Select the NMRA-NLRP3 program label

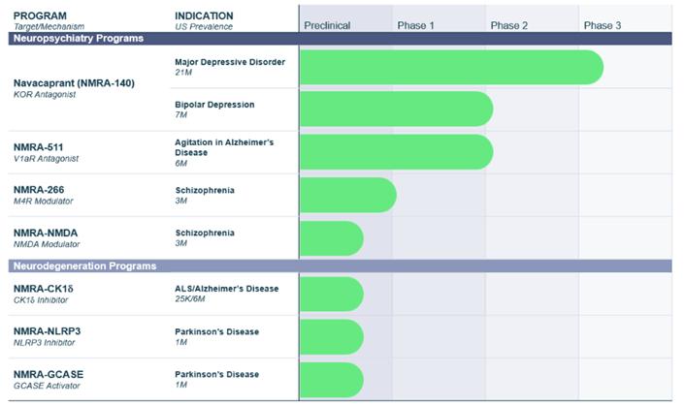[47, 331]
